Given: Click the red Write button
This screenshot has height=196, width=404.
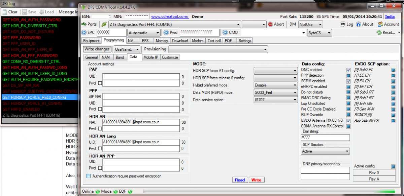Looking at the screenshot, I should [x=256, y=180].
